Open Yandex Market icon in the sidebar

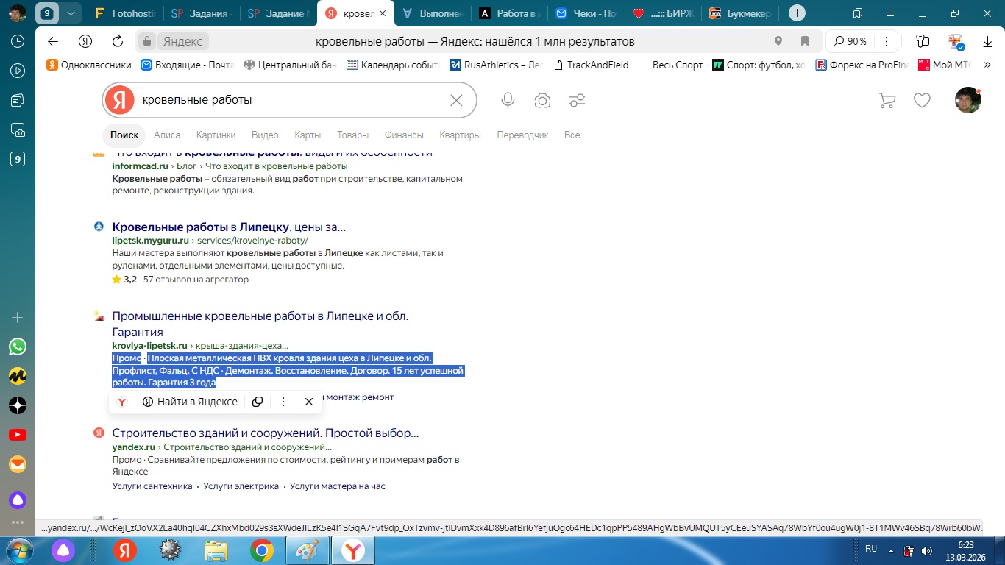click(x=18, y=376)
